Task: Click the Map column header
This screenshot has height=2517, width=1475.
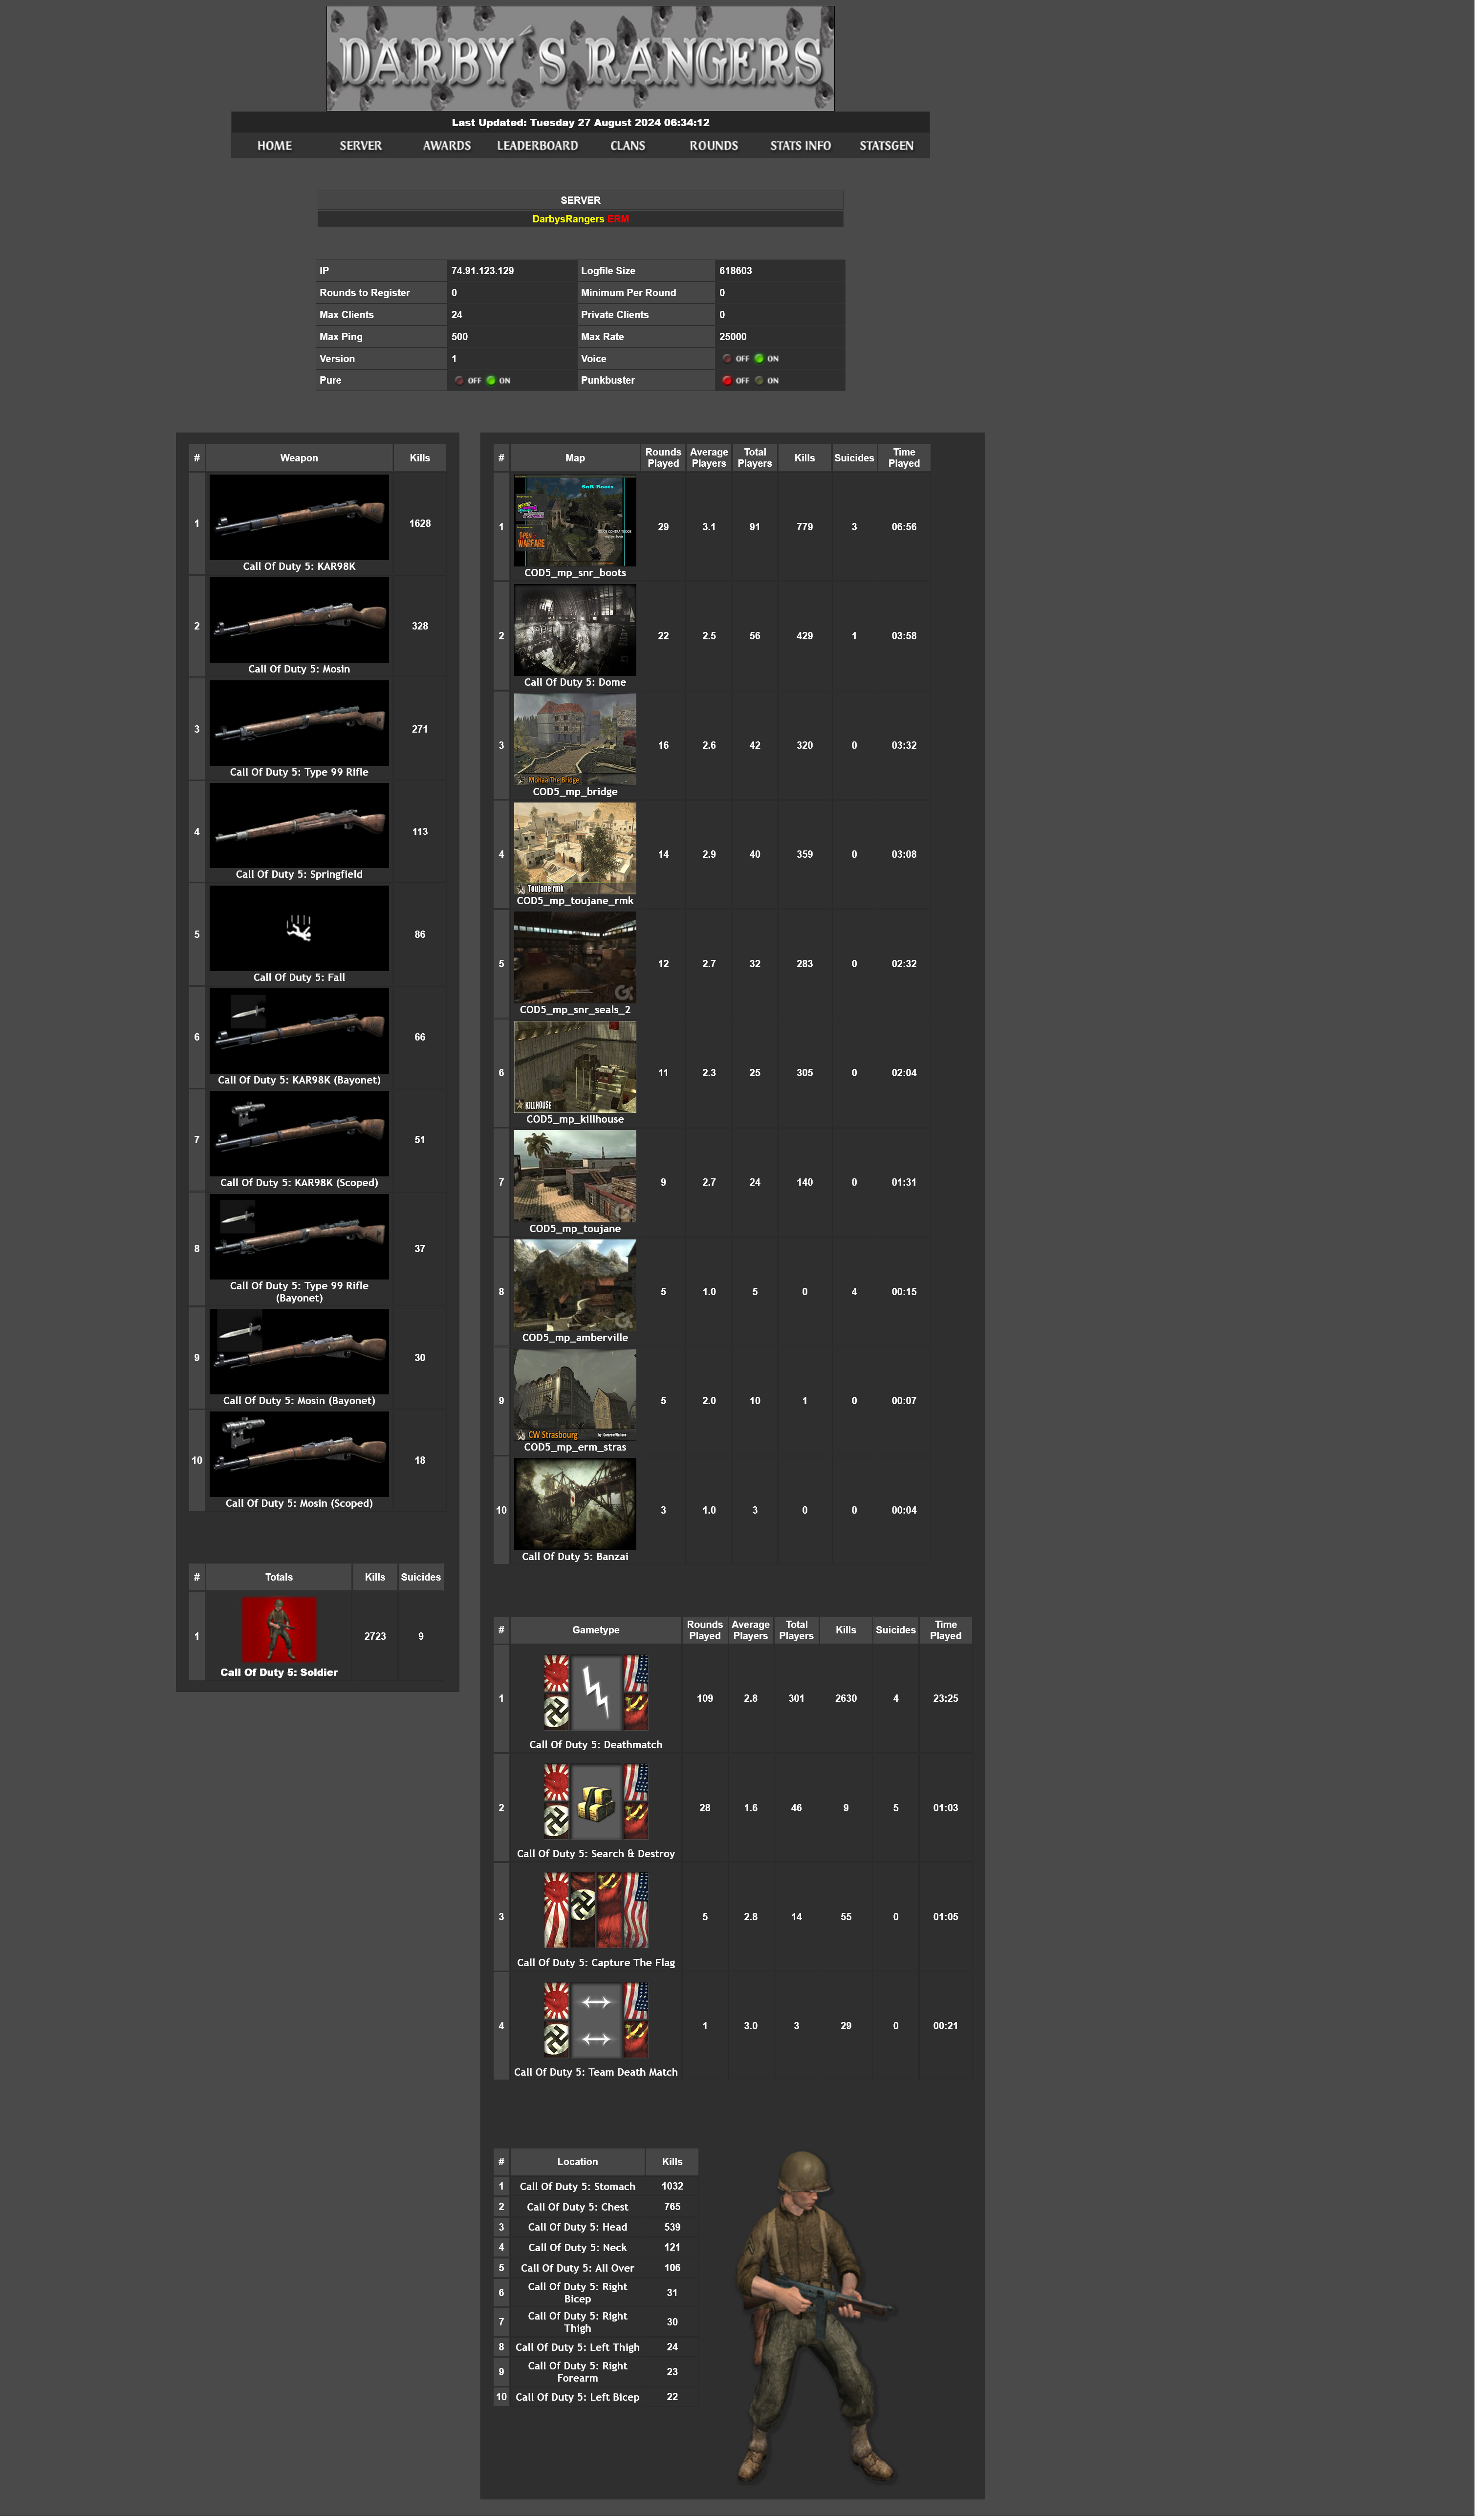Action: tap(575, 458)
